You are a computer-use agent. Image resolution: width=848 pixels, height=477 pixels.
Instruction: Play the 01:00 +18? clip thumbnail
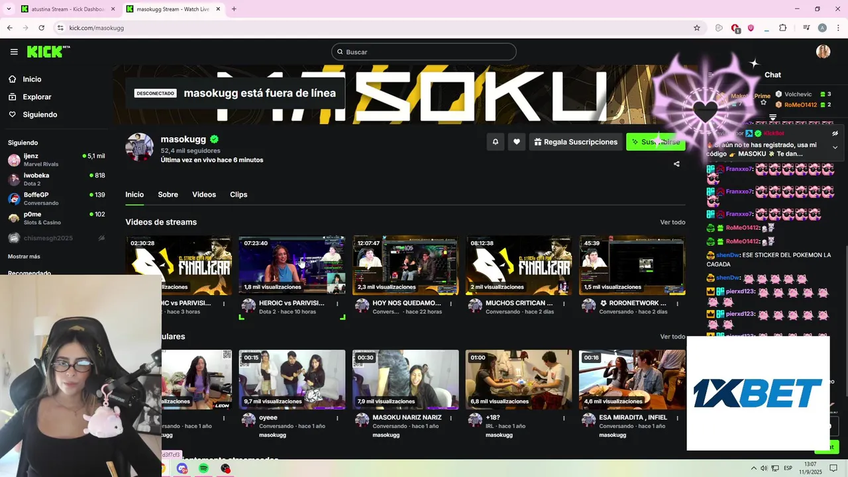pyautogui.click(x=519, y=380)
